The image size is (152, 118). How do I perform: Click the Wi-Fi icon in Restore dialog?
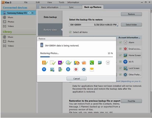coord(44,69)
